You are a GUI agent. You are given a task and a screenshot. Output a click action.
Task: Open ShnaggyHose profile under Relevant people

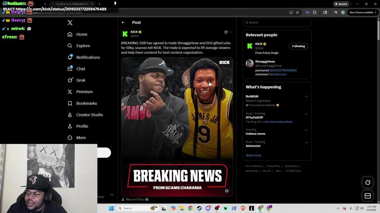(265, 62)
